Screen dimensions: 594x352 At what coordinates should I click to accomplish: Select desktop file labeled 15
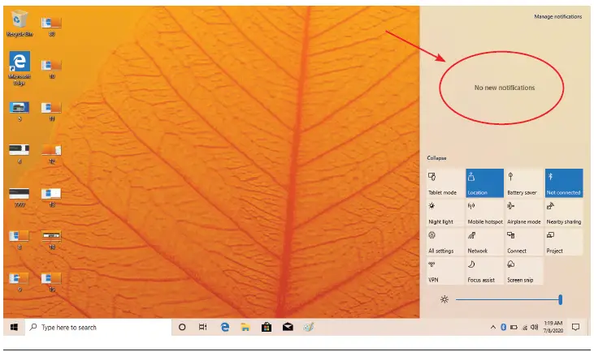[51, 282]
